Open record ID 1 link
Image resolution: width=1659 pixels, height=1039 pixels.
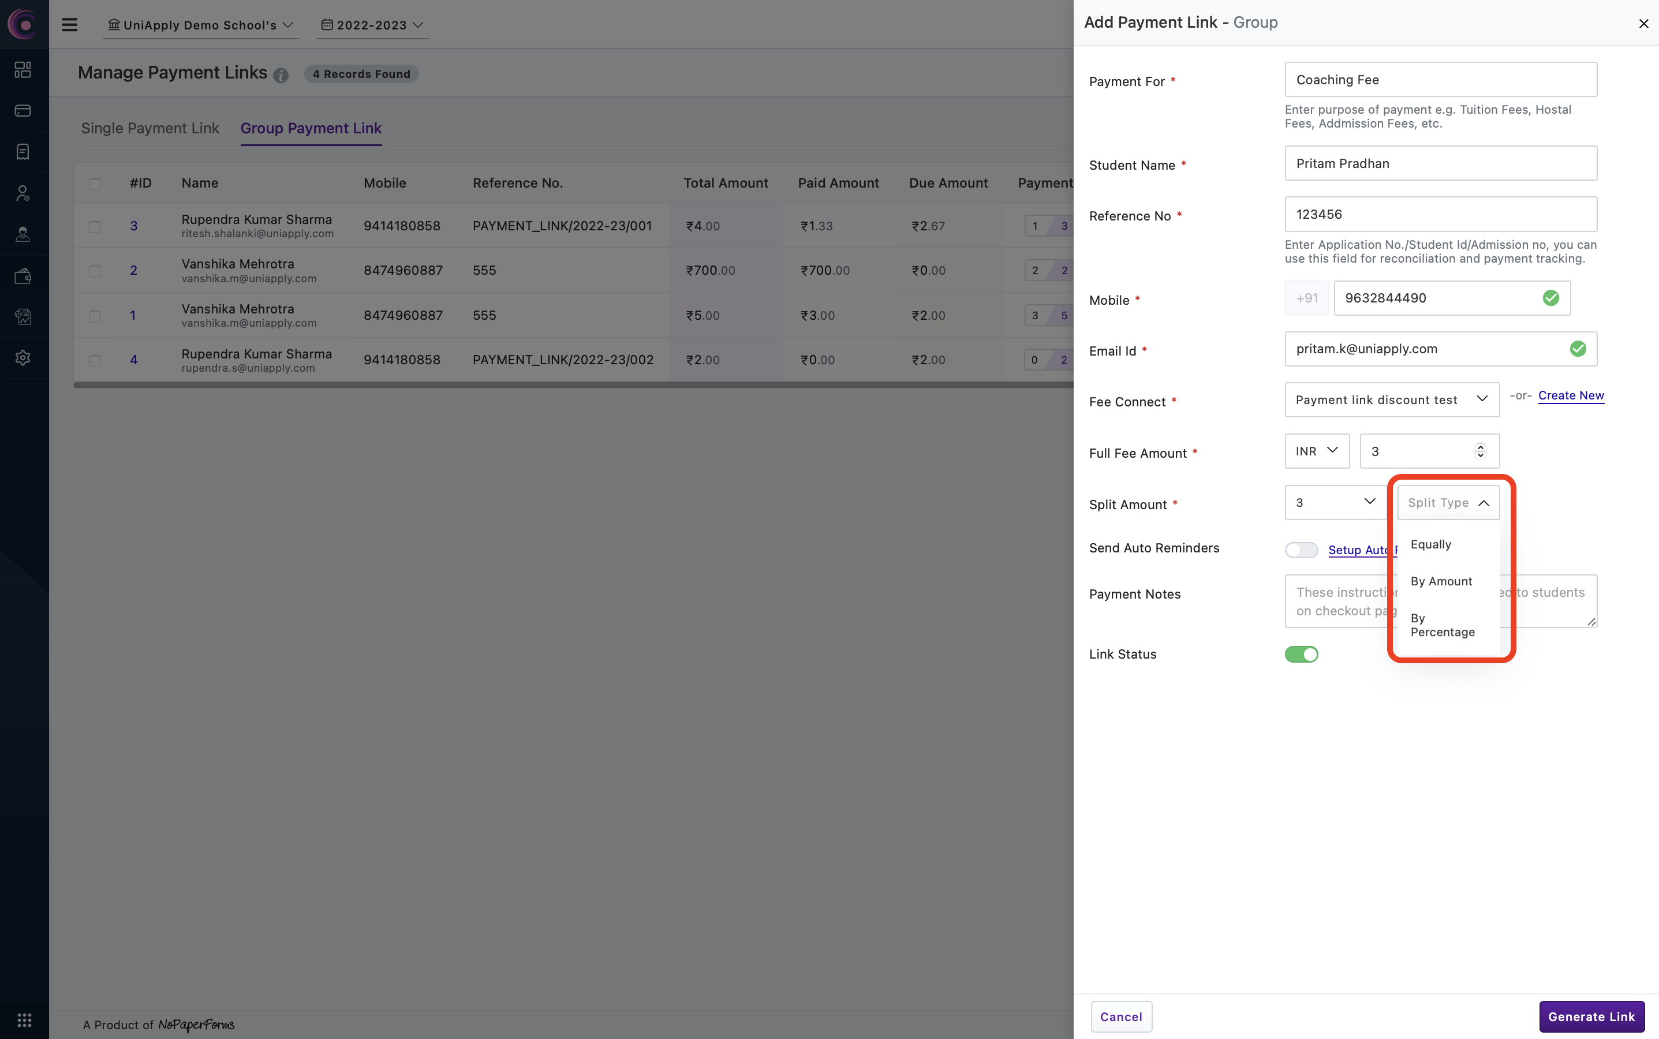coord(133,316)
